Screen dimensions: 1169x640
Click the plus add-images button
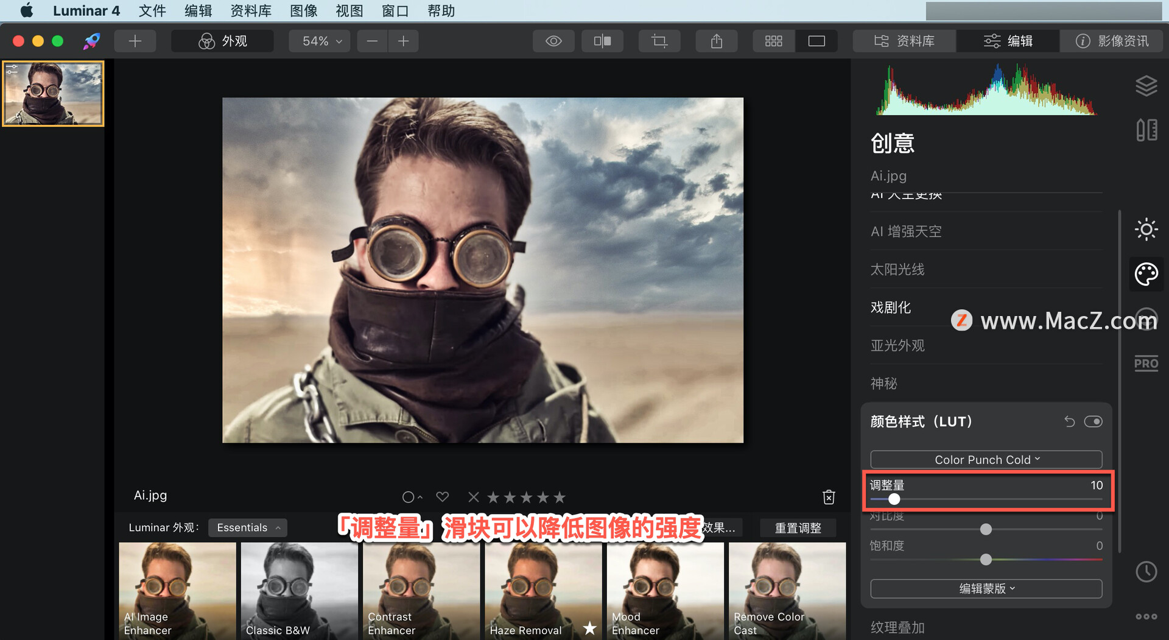[x=135, y=41]
